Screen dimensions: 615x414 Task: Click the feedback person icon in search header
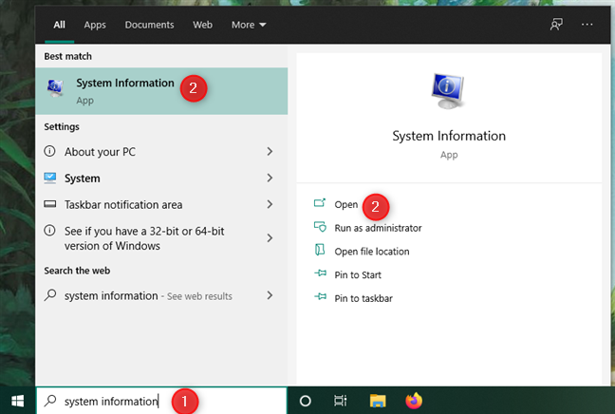(556, 25)
